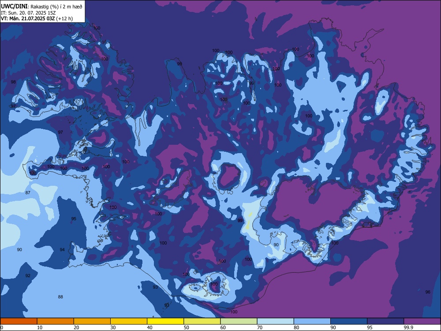Click the legend tick label '80'
Viewport: 441px width, 331px height.
pos(296,327)
